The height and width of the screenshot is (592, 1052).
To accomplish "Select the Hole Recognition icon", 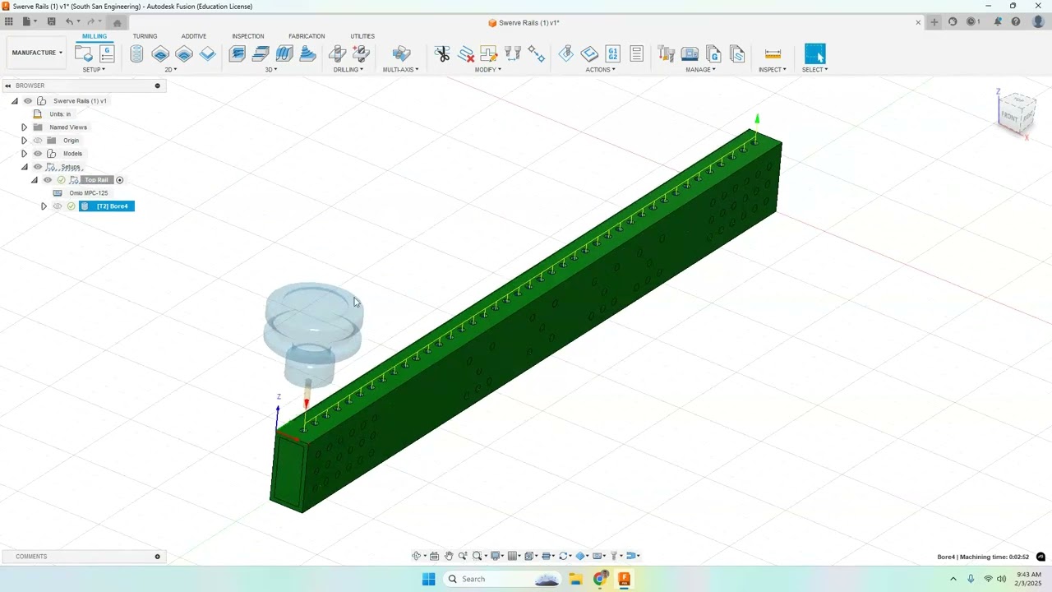I will point(361,54).
